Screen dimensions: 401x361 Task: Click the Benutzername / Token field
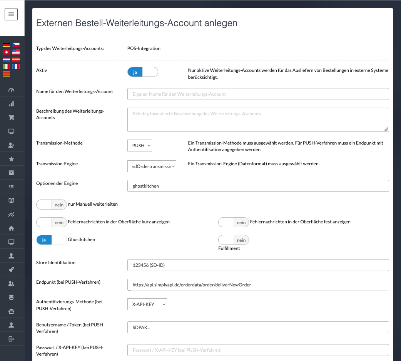[x=258, y=327]
